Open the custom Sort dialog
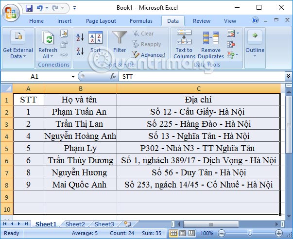 click(x=96, y=42)
